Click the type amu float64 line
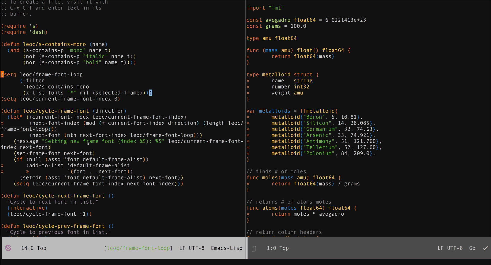This screenshot has height=265, width=491. tap(272, 38)
